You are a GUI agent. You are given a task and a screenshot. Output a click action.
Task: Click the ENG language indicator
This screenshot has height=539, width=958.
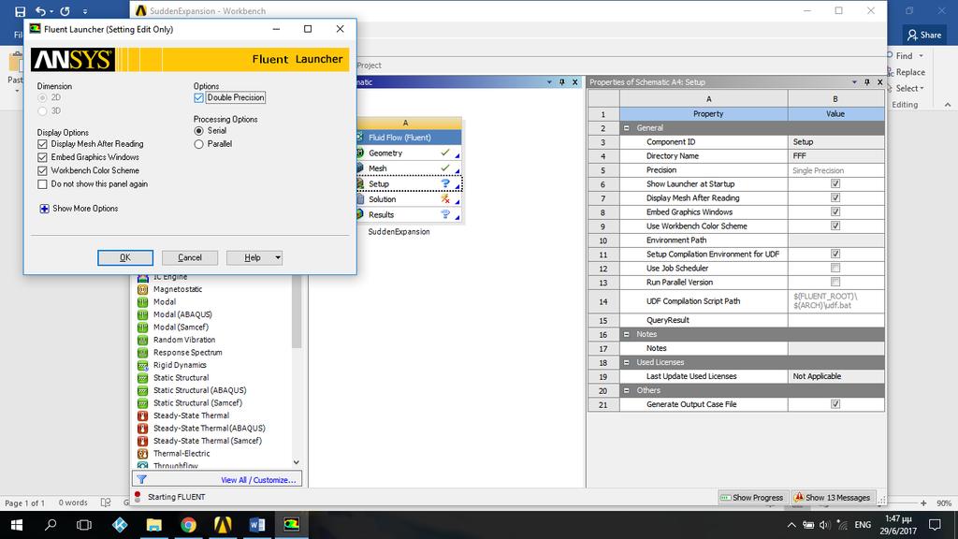click(x=863, y=524)
